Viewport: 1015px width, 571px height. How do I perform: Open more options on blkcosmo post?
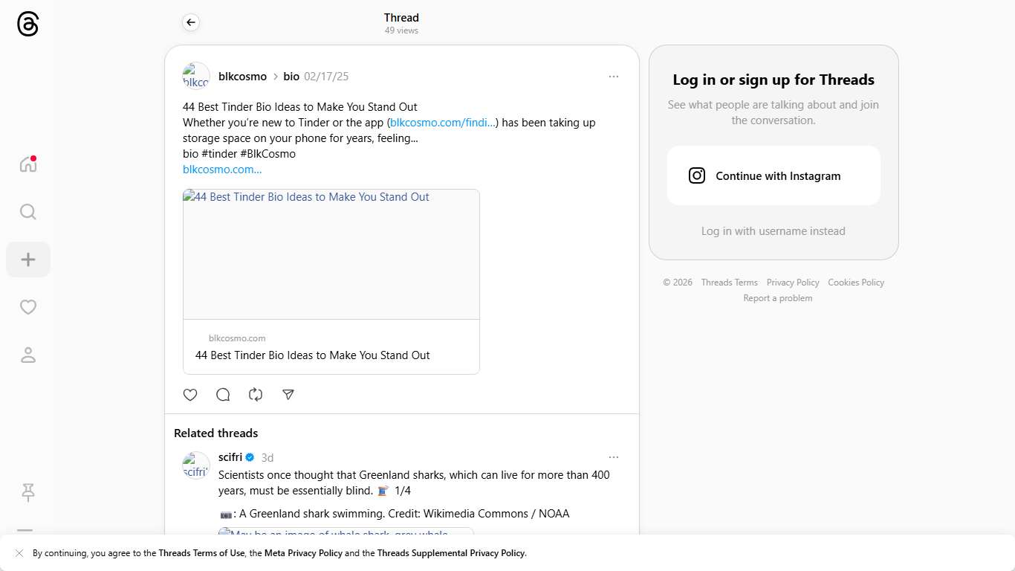point(613,77)
